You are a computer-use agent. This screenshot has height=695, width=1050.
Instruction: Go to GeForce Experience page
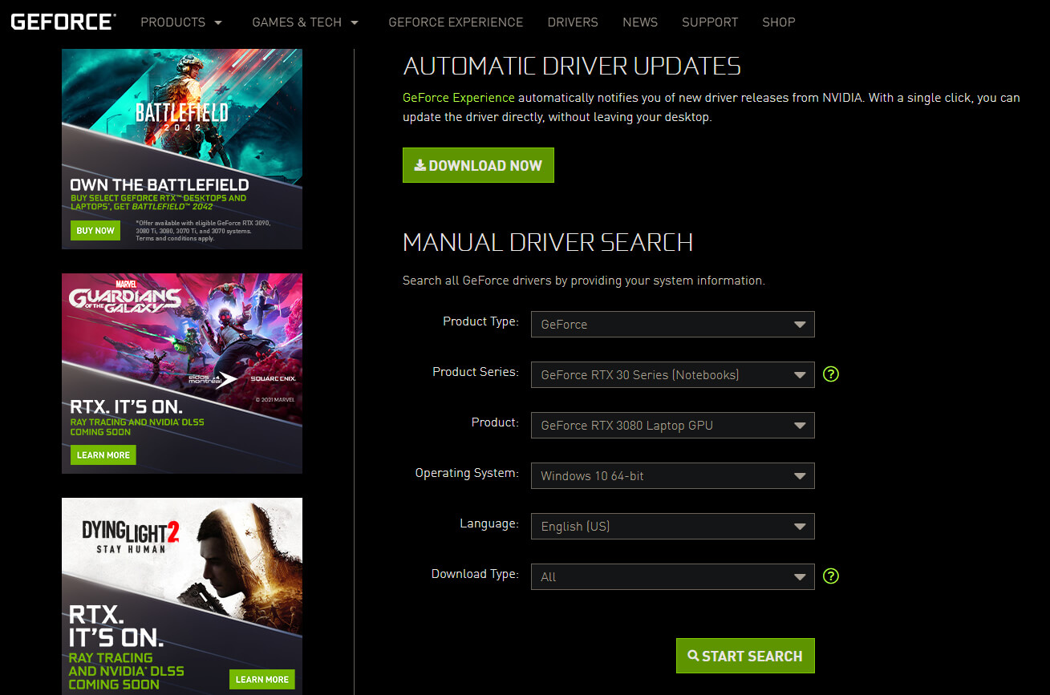coord(456,22)
